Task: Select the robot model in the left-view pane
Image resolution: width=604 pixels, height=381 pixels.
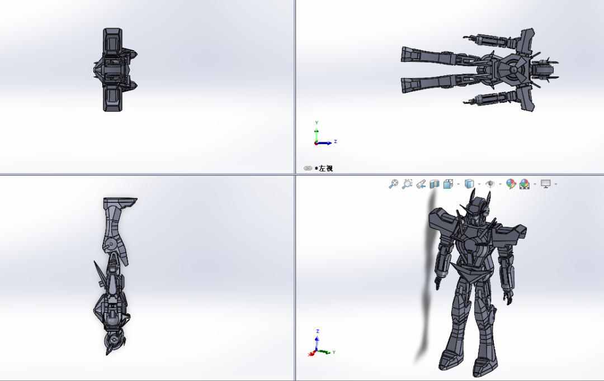Action: click(x=480, y=70)
